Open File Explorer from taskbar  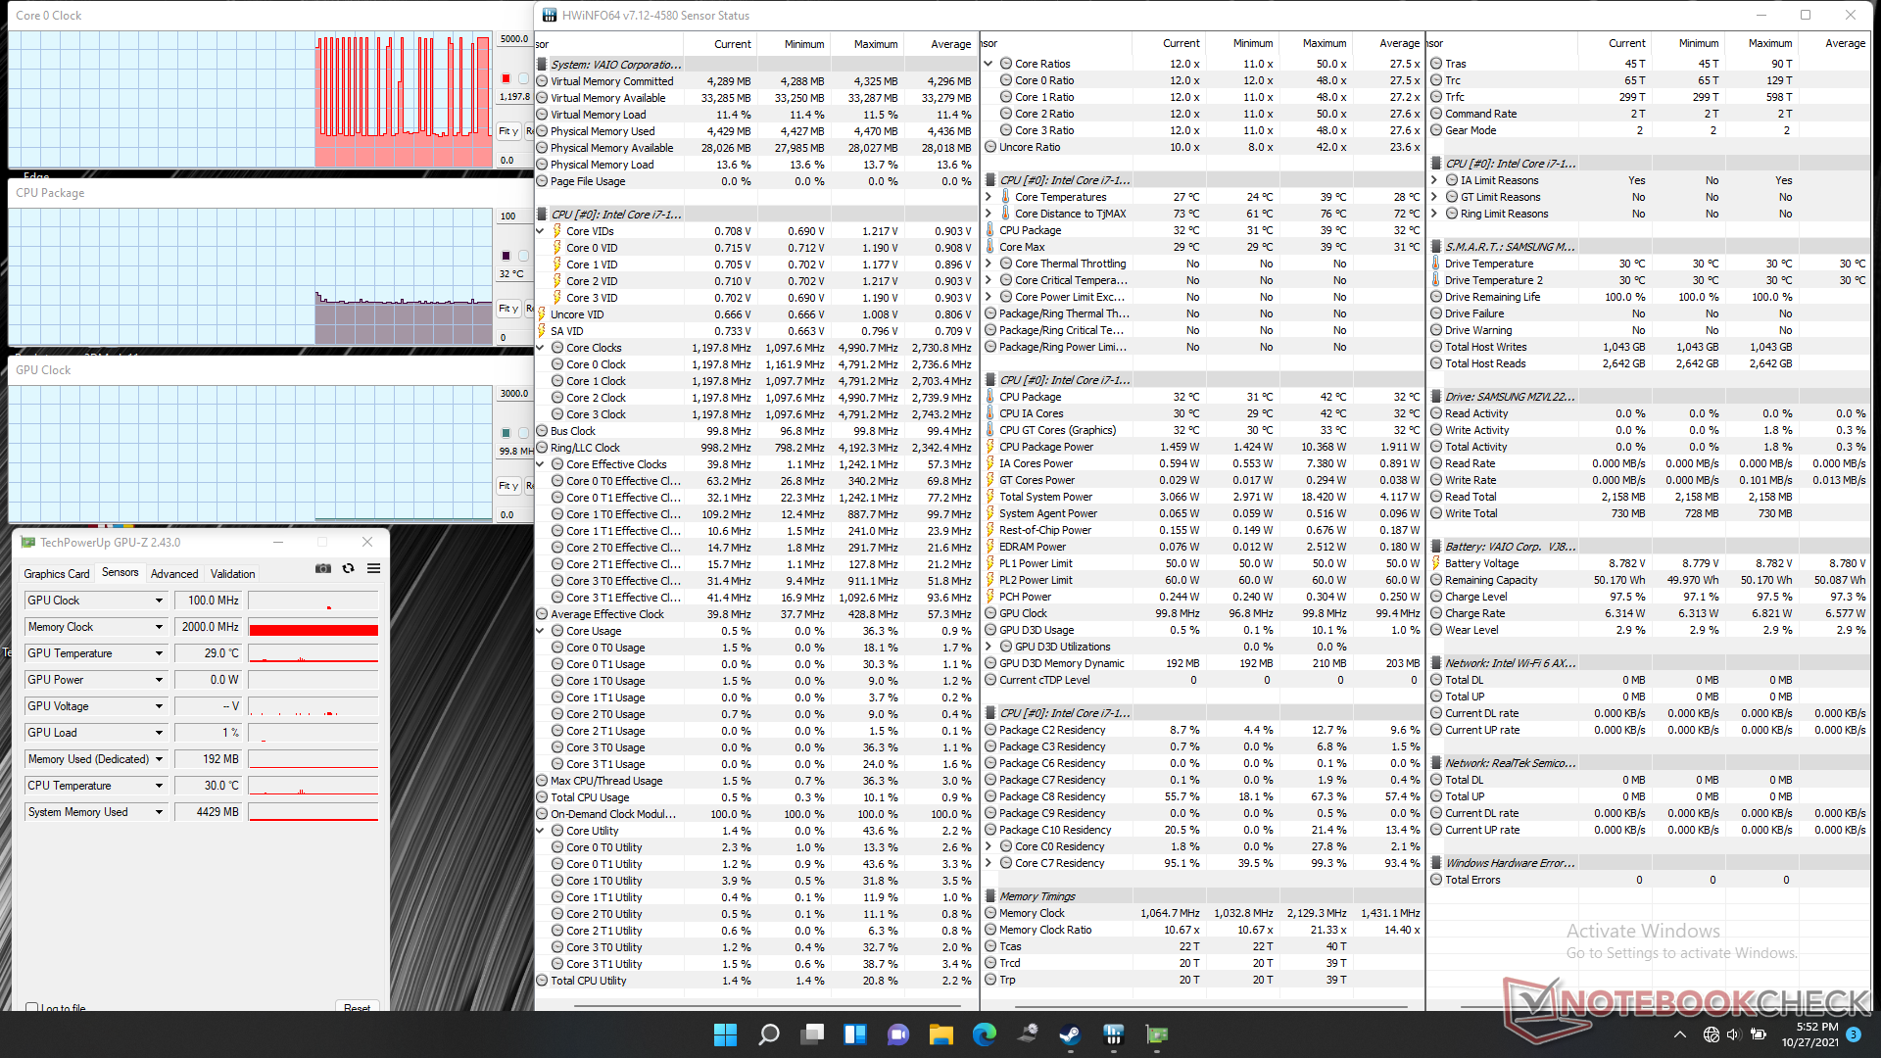941,1034
